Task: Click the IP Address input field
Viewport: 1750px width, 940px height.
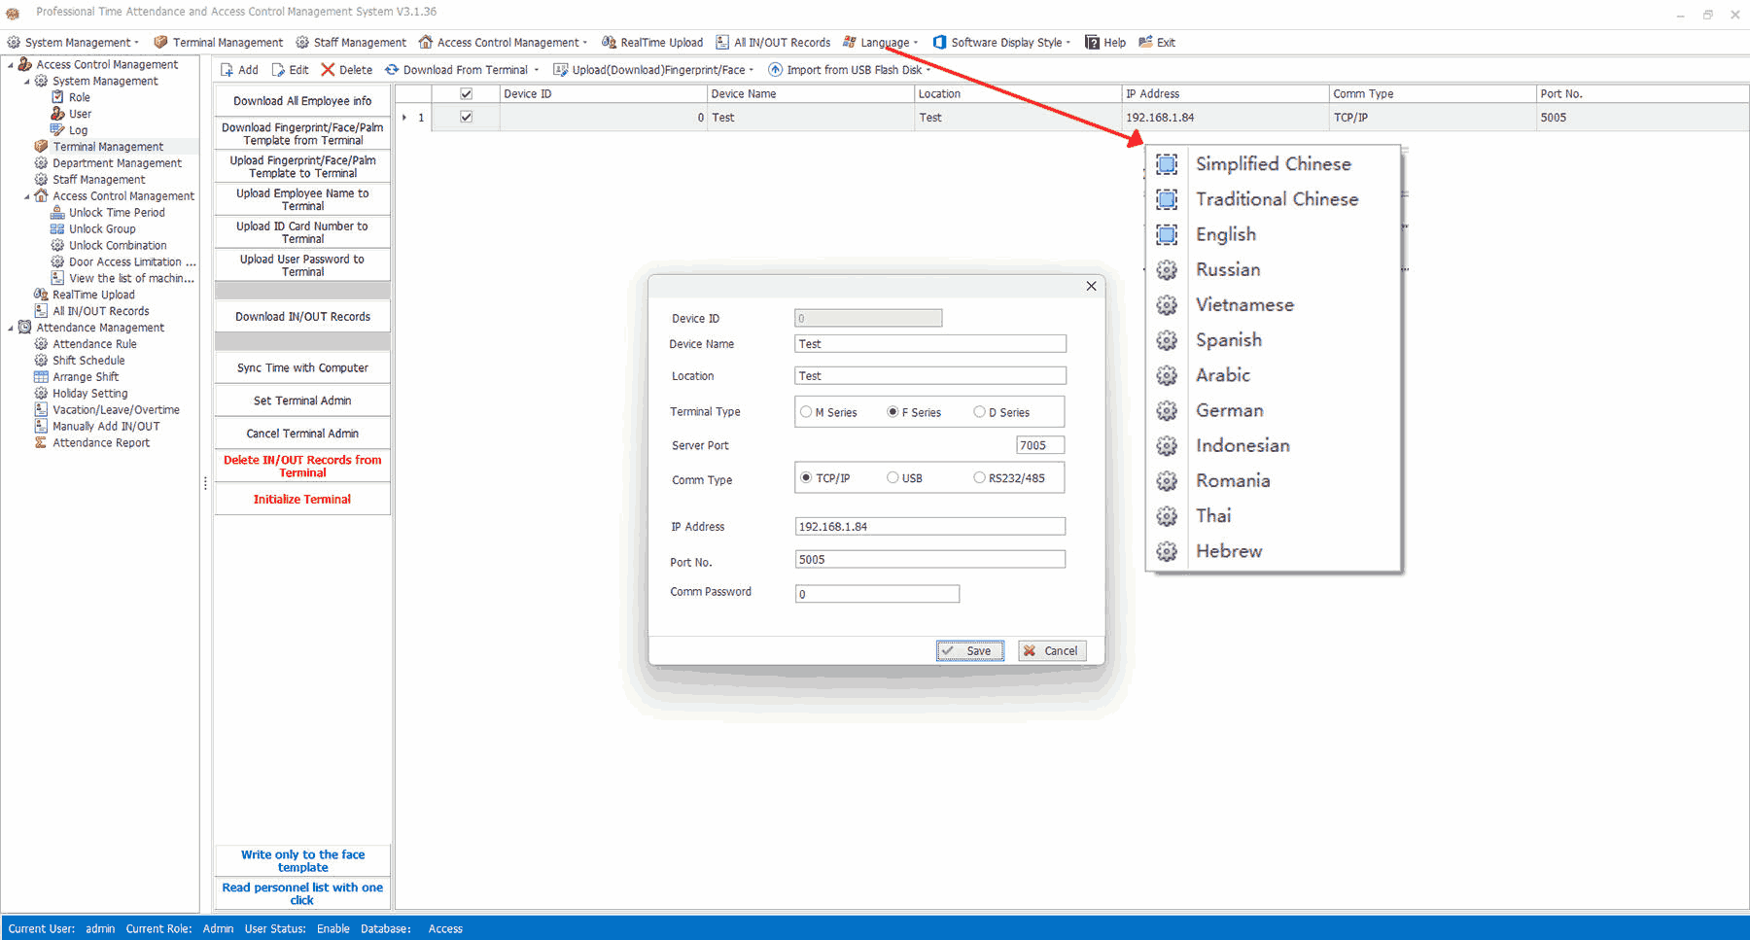Action: (x=929, y=527)
